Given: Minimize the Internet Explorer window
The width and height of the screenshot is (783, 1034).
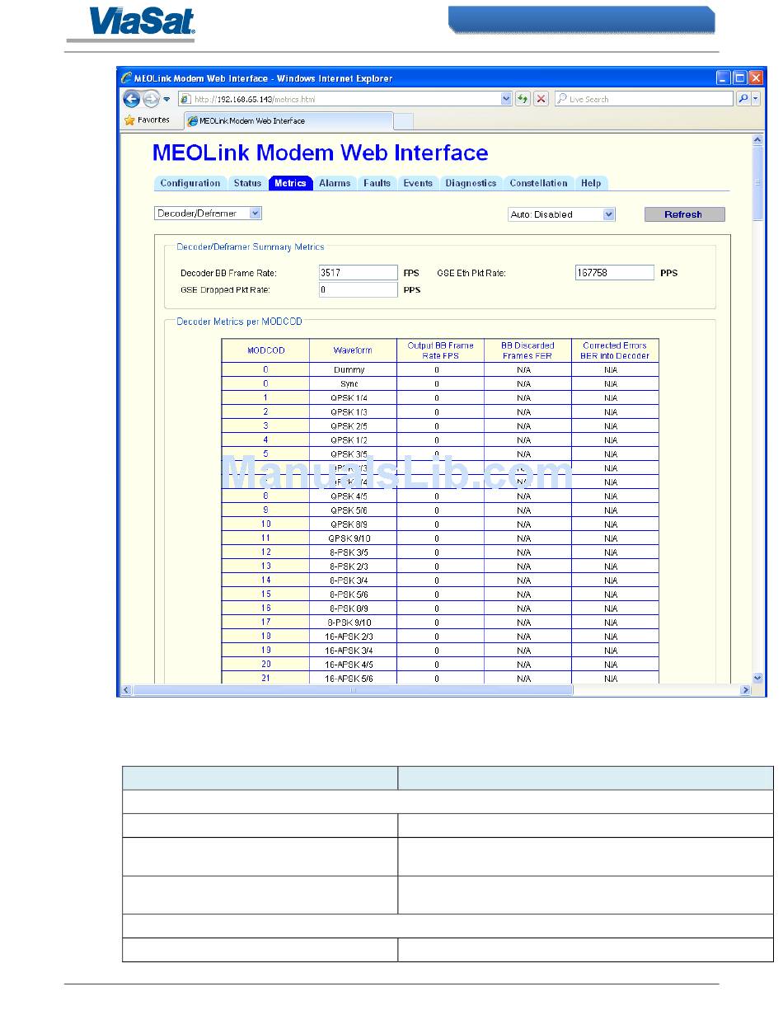Looking at the screenshot, I should tap(723, 78).
